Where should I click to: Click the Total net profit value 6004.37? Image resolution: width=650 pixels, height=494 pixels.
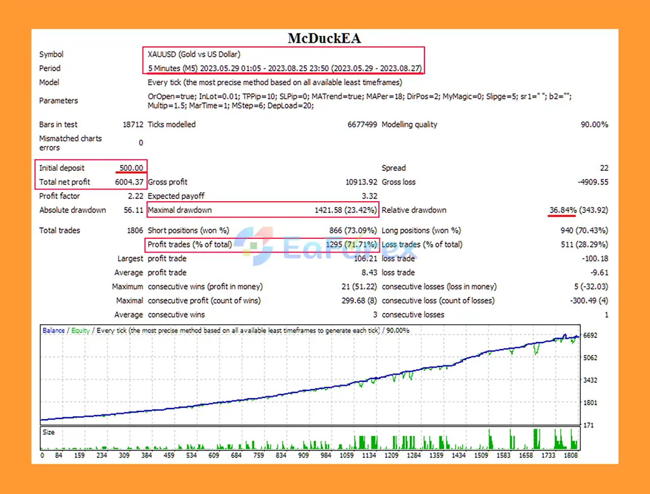[x=129, y=182]
